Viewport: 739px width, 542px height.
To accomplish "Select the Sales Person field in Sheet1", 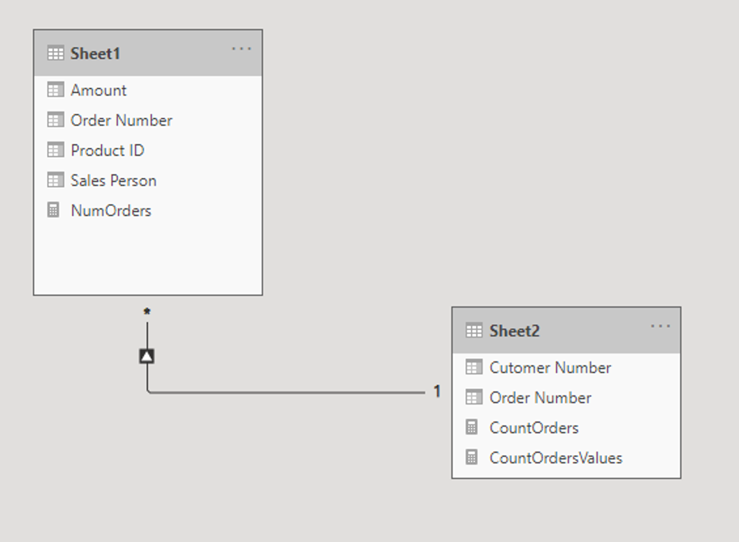I will point(148,180).
